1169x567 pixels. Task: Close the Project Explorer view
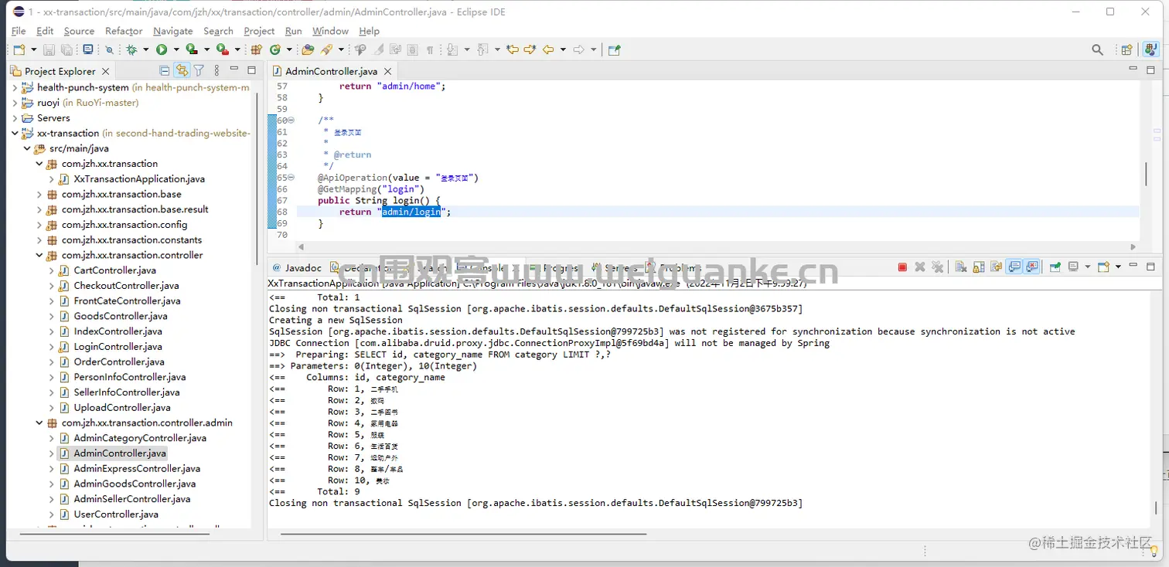106,71
